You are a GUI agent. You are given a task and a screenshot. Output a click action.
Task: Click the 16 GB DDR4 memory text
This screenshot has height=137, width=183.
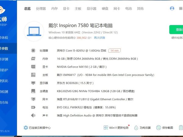(x=97, y=59)
